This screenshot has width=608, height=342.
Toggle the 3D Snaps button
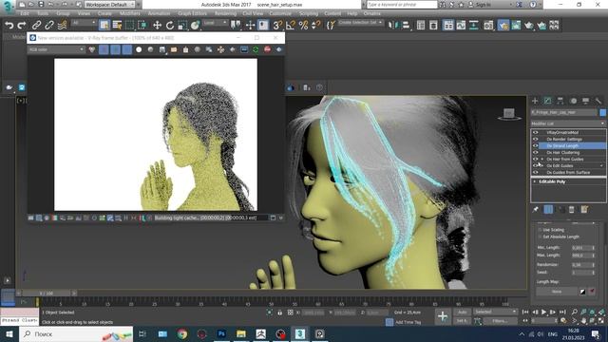[277, 26]
